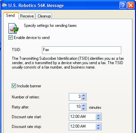The image size is (136, 133).
Task: Toggle the Include banner checkbox
Action: [14, 86]
